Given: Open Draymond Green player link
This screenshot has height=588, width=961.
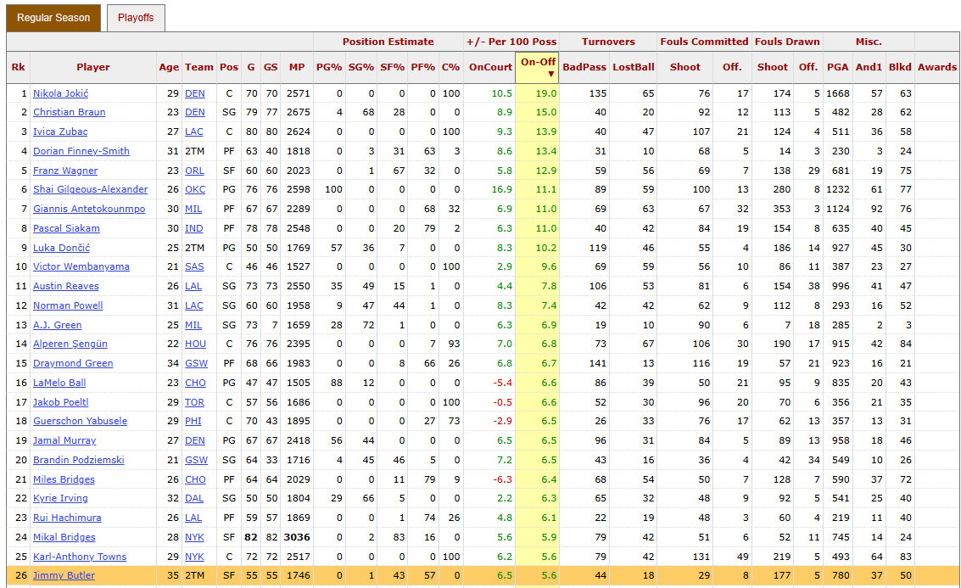Looking at the screenshot, I should coord(73,364).
